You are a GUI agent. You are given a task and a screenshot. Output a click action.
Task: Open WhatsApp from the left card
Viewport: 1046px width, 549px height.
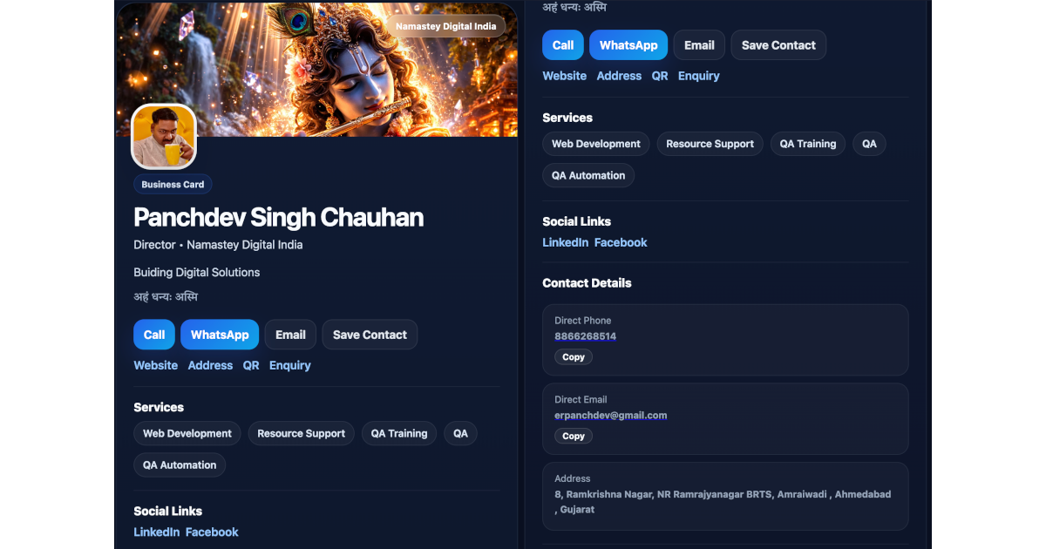coord(220,335)
